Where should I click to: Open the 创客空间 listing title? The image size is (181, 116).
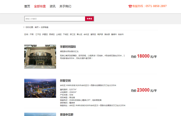(x=65, y=81)
